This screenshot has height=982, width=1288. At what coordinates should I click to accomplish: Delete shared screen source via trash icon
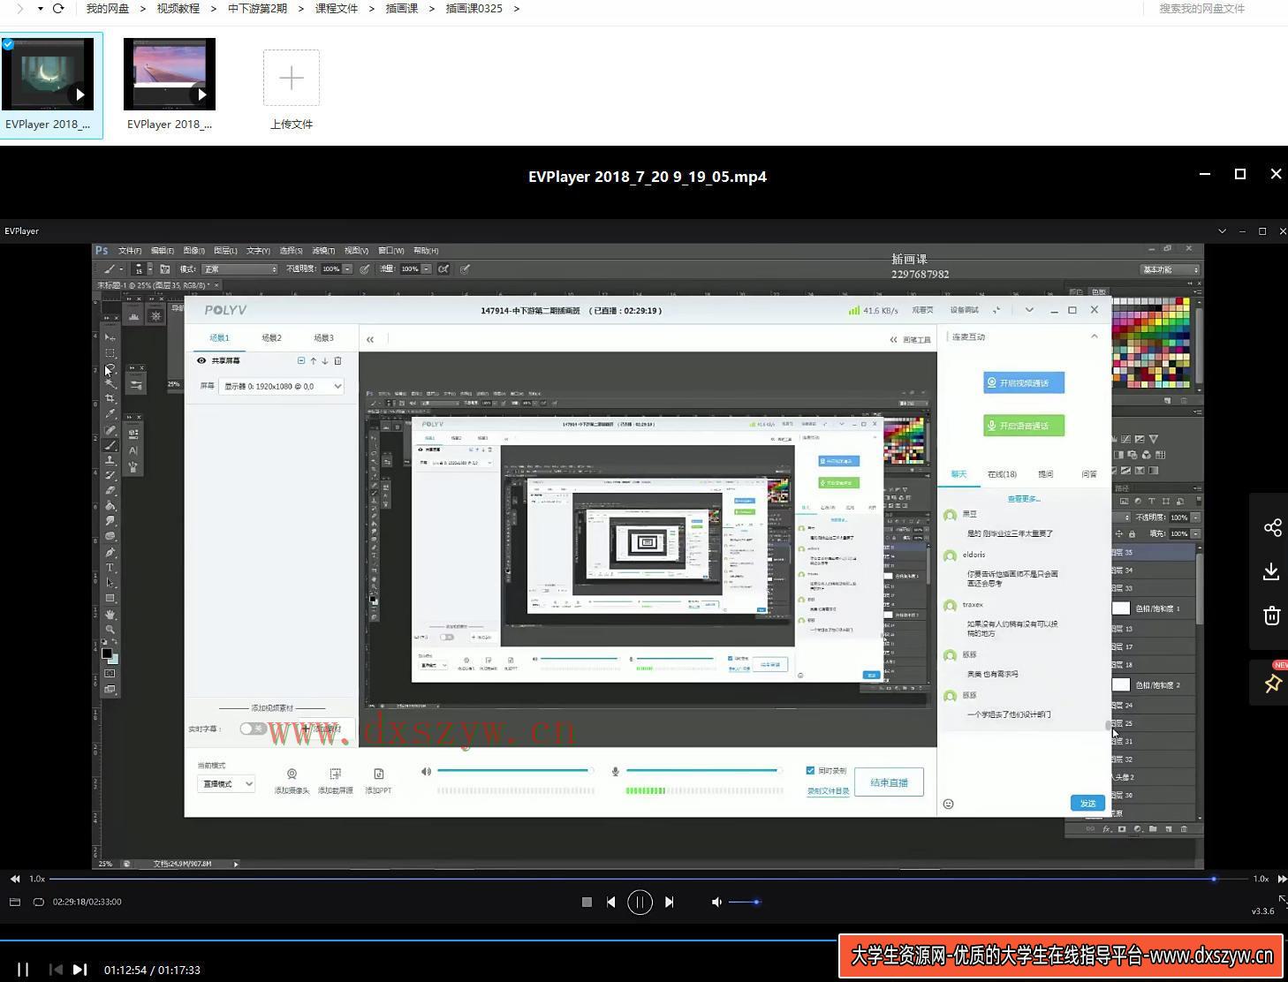(x=337, y=360)
